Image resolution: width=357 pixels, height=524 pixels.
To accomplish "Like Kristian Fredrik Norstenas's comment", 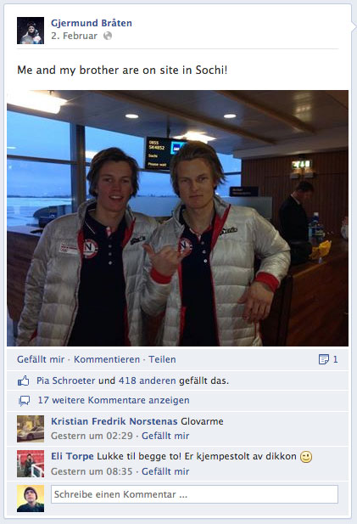I will 165,436.
